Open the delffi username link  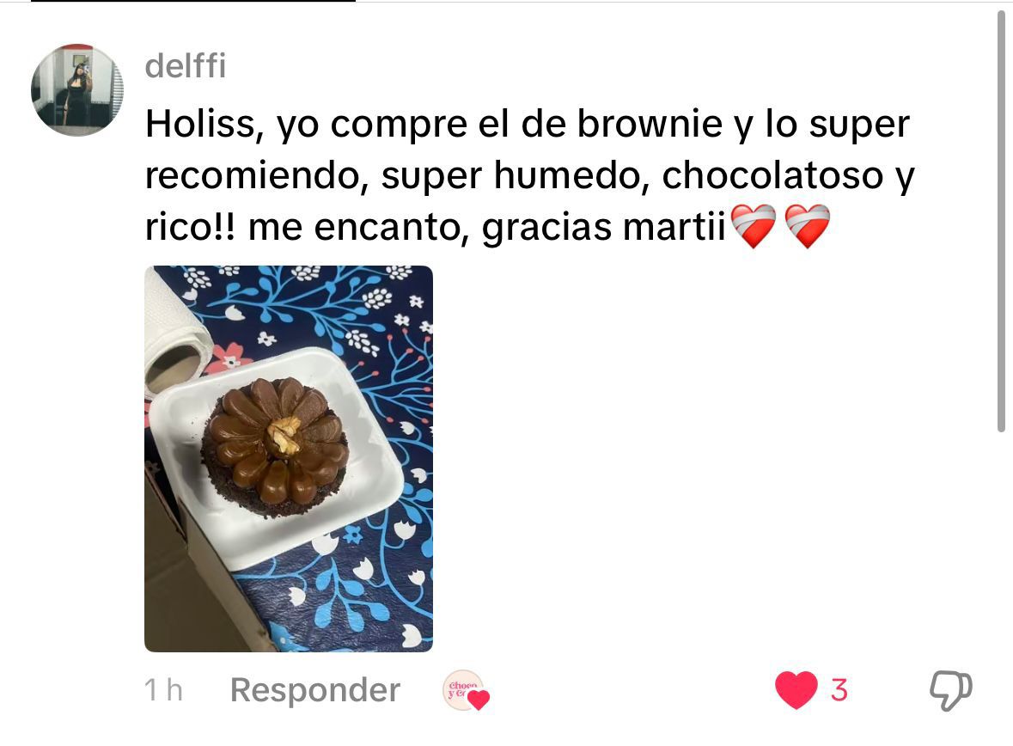click(x=186, y=66)
